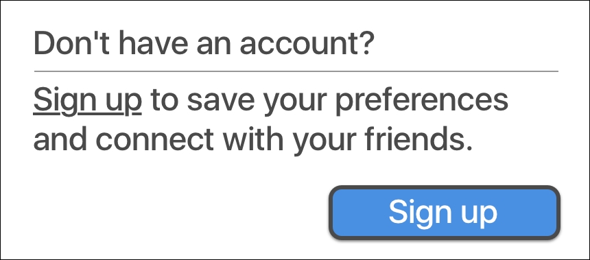Click the "save your preferences" text
The width and height of the screenshot is (590, 260).
click(348, 101)
